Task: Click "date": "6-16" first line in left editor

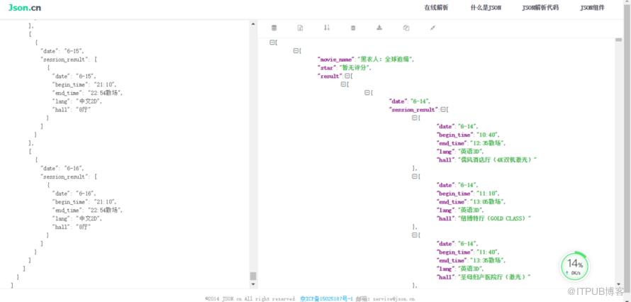Action: (x=62, y=169)
